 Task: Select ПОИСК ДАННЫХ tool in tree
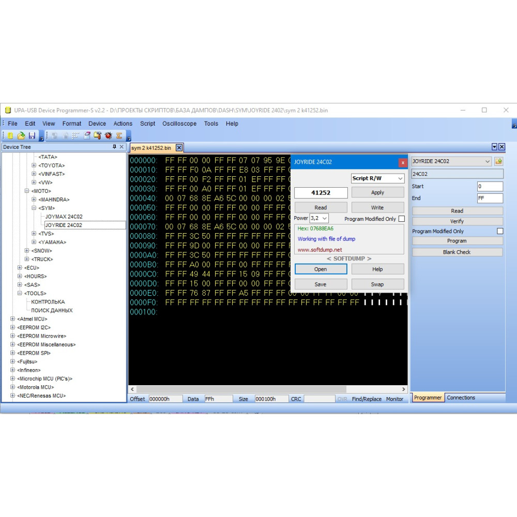[x=52, y=310]
